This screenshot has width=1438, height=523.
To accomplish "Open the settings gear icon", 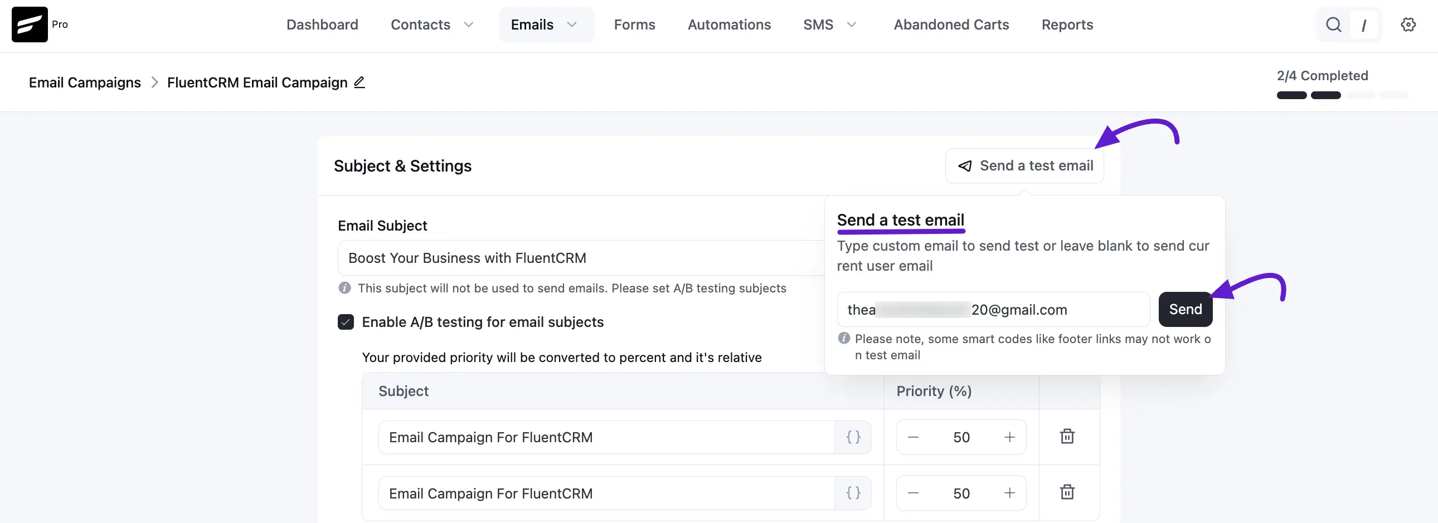I will click(x=1408, y=25).
